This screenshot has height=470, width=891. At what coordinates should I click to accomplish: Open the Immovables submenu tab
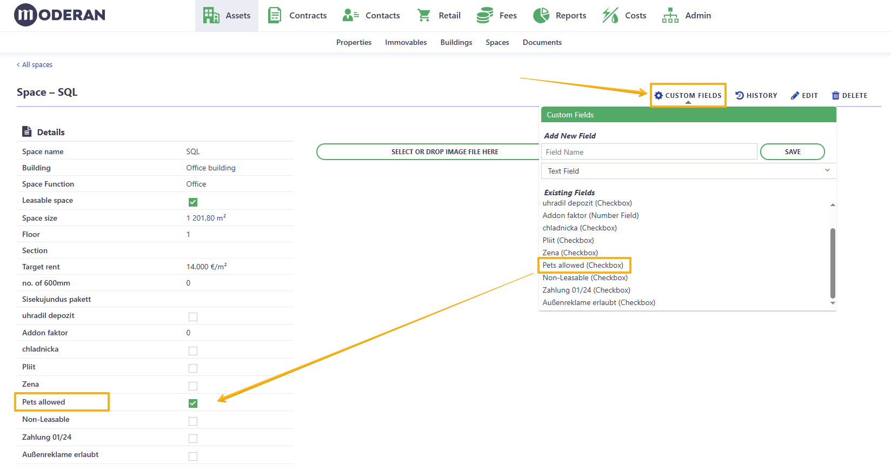(406, 42)
